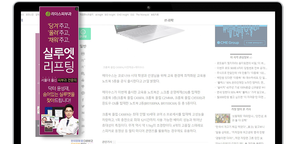Open the AI Insight menu item
The image size is (296, 144).
(x=99, y=15)
